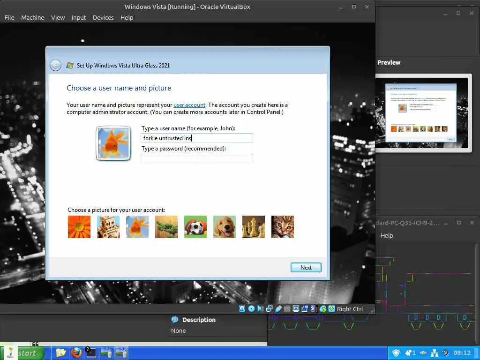Open the View menu in VirtualBox
This screenshot has height=360, width=480.
[x=58, y=18]
